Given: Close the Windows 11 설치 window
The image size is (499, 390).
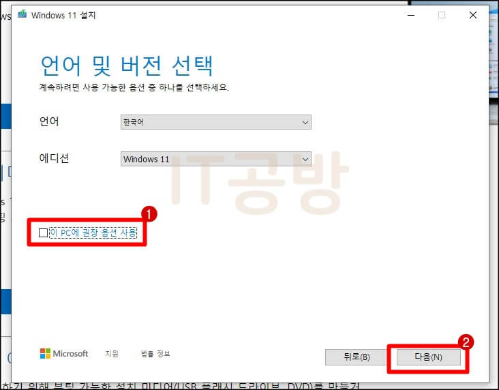Looking at the screenshot, I should point(473,15).
